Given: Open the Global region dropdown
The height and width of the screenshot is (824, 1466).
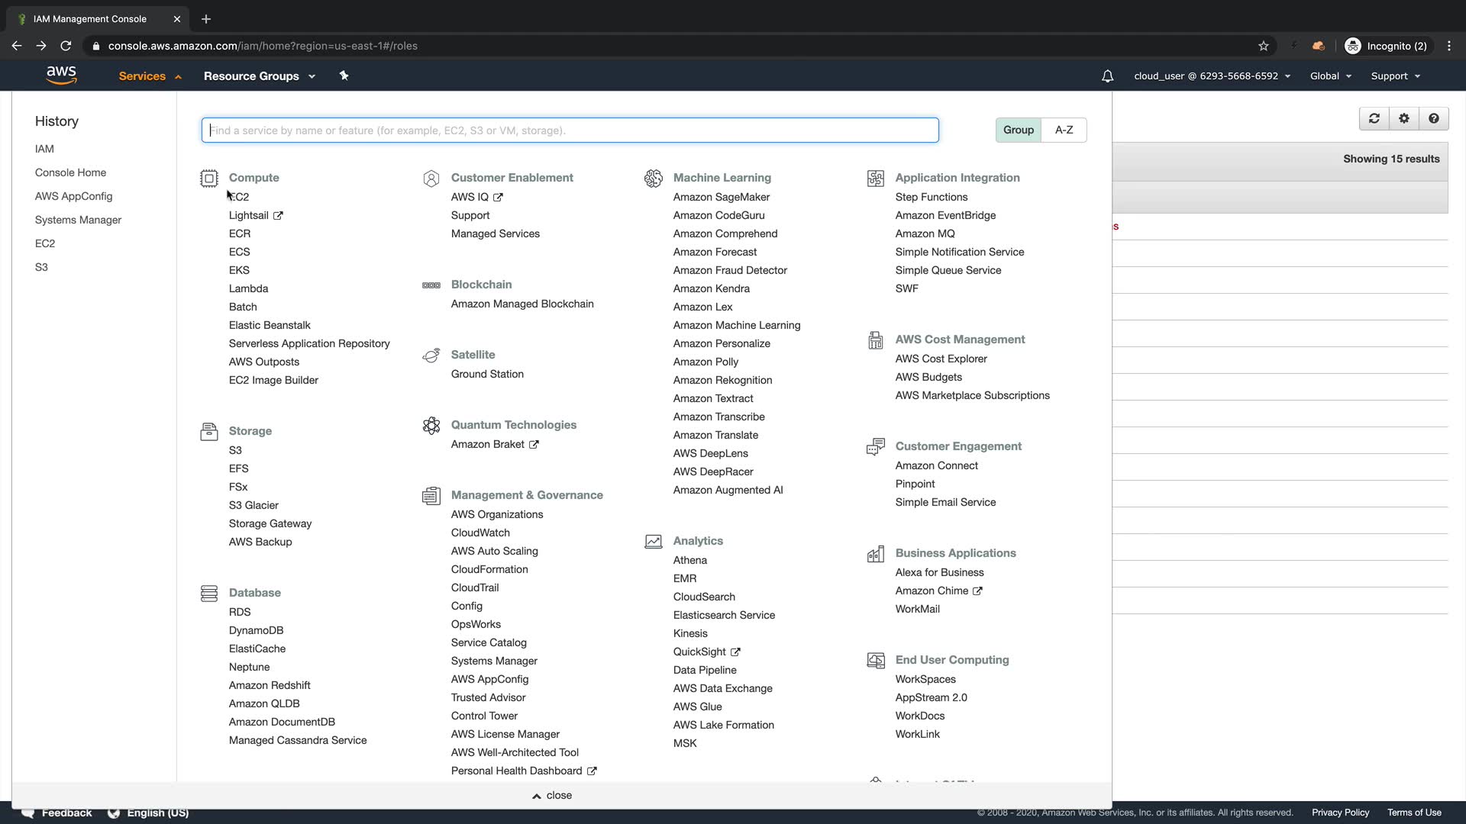Looking at the screenshot, I should tap(1330, 76).
